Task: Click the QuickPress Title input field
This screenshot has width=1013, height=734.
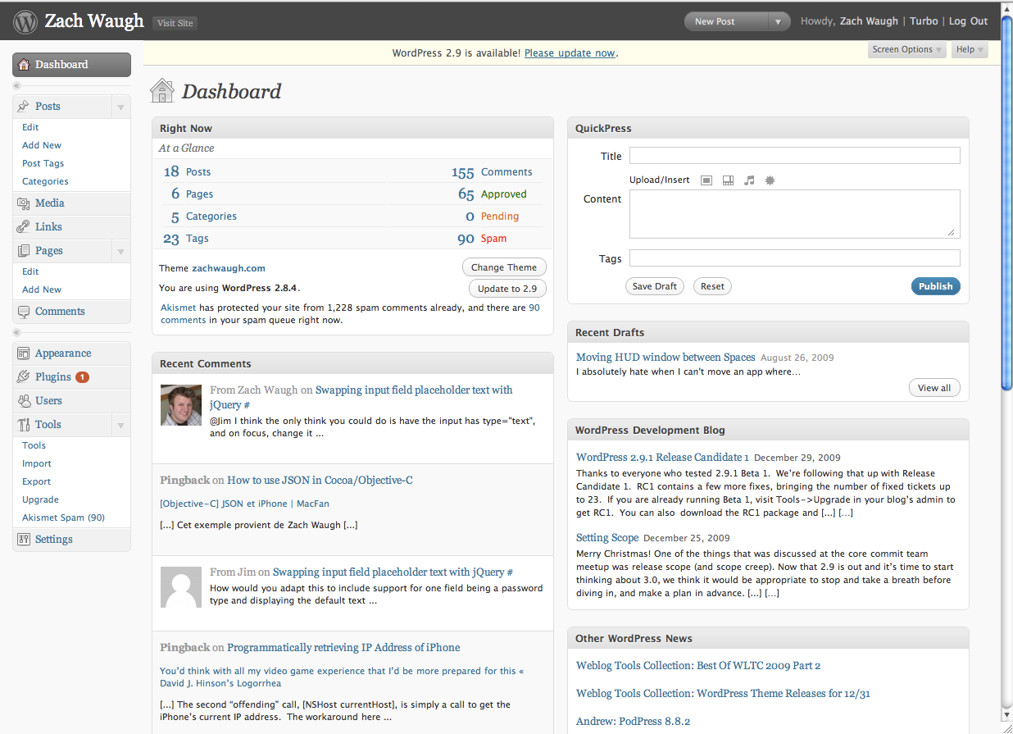Action: (x=794, y=156)
